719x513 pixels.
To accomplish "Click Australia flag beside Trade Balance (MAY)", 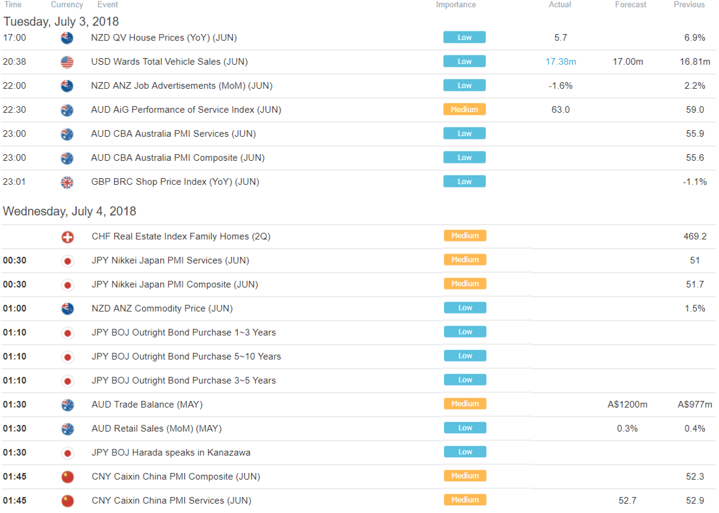I will tap(67, 405).
